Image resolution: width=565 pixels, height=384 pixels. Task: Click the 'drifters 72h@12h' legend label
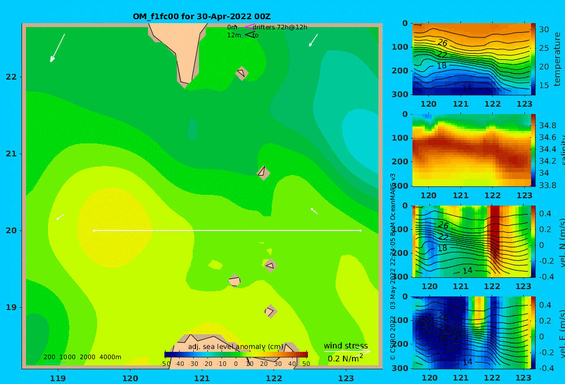(x=280, y=27)
